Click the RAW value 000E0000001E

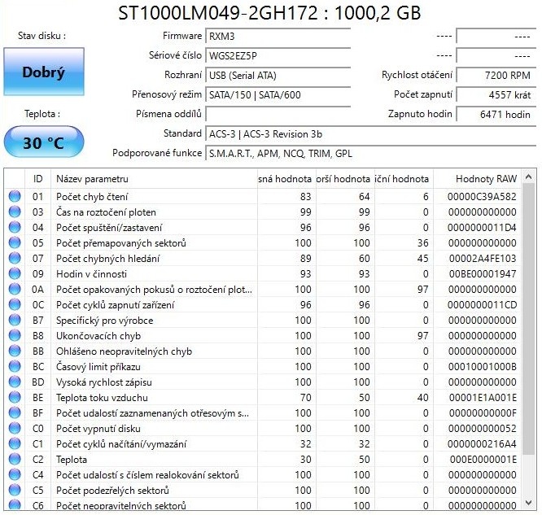point(483,459)
